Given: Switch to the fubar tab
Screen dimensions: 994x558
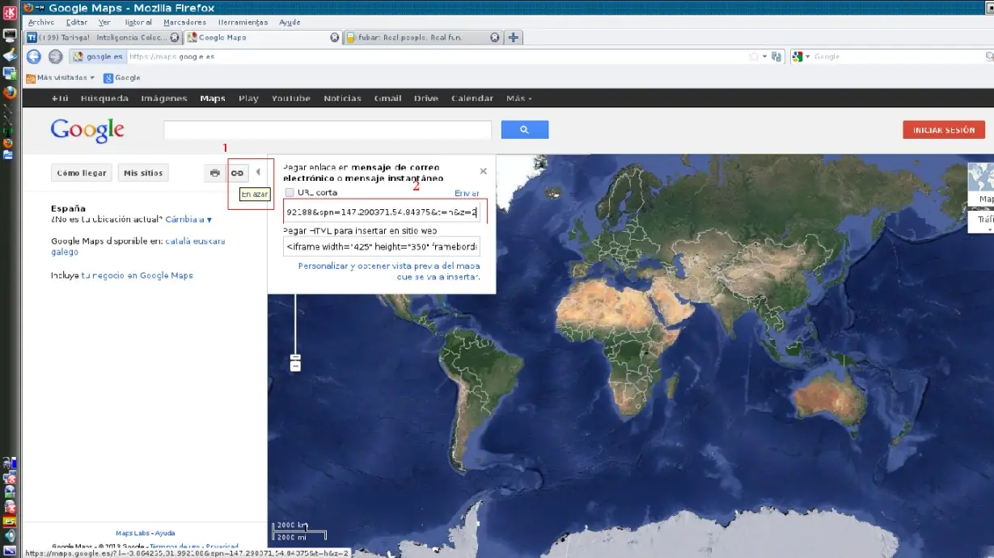Looking at the screenshot, I should click(422, 37).
